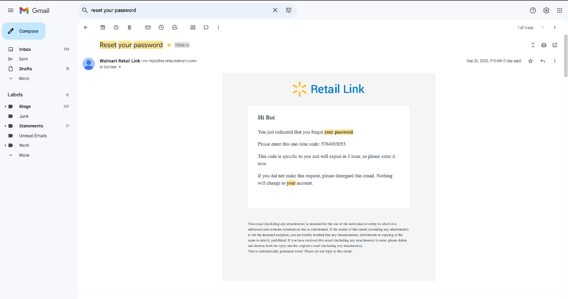Archive this email using the toolbar icon

(103, 27)
